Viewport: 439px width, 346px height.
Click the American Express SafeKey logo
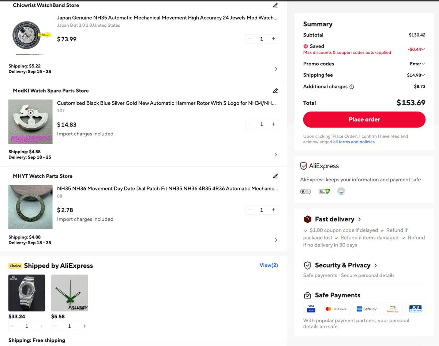tap(367, 309)
